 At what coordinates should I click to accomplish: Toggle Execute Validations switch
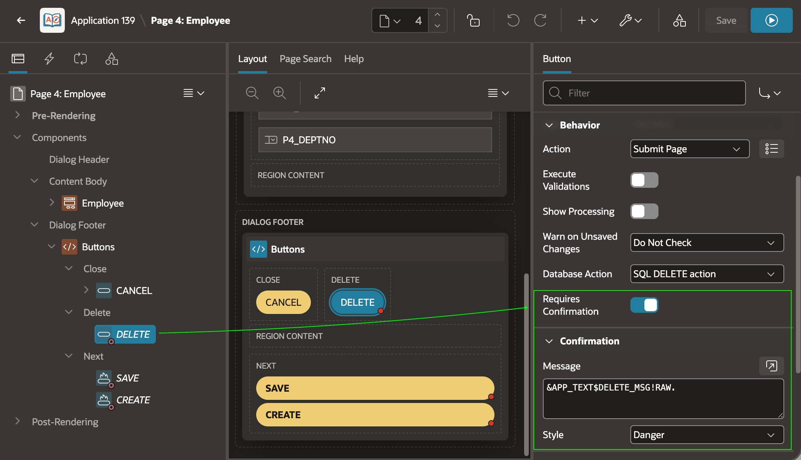(x=644, y=180)
